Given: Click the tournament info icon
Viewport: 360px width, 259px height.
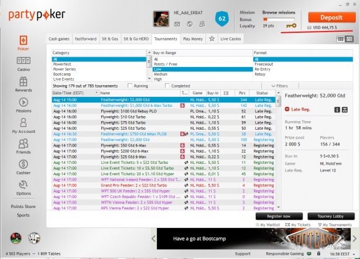Looking at the screenshot, I should 337,109.
